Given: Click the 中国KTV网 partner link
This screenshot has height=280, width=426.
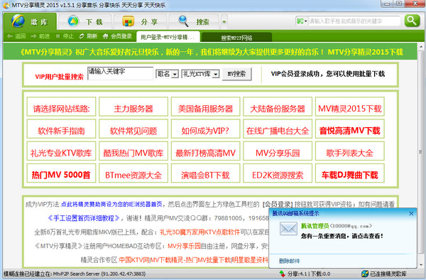Looking at the screenshot, I should click(x=134, y=259).
